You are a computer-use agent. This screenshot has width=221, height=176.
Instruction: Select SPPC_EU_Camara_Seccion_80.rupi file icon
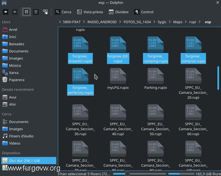tap(118, 149)
